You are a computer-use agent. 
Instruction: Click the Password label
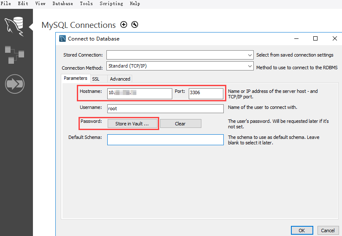click(91, 121)
